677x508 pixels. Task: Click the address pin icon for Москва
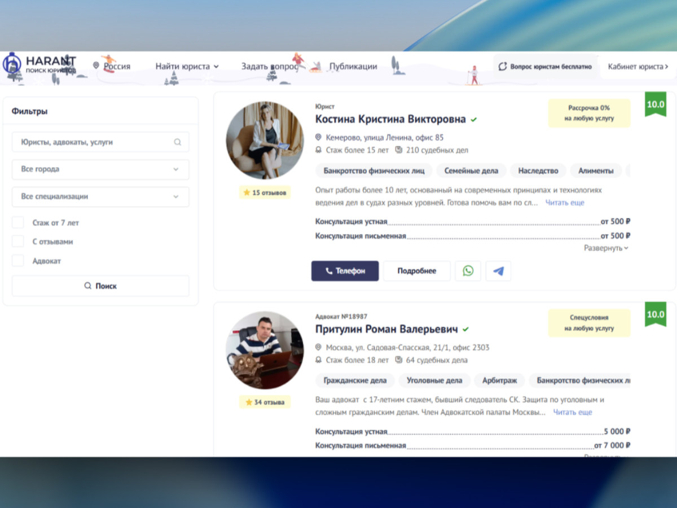click(318, 347)
